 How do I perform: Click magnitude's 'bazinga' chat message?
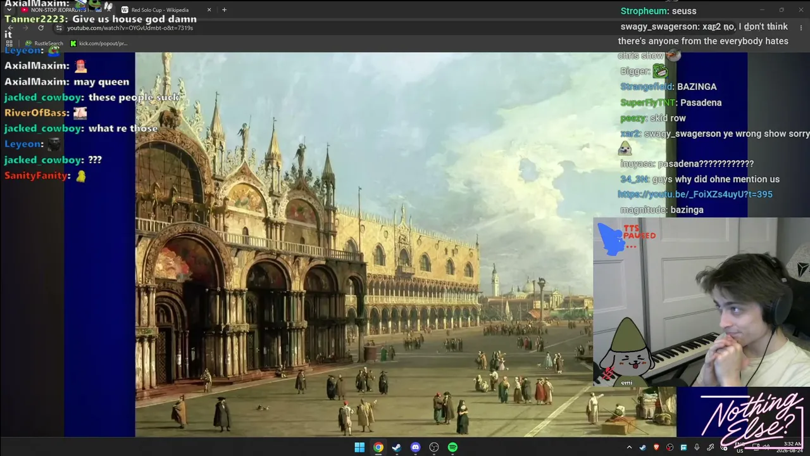click(662, 210)
